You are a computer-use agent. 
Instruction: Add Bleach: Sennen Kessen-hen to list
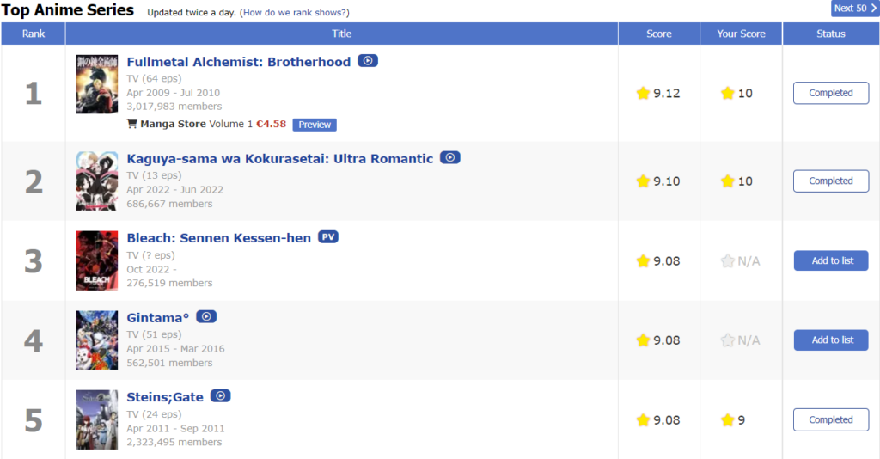[831, 260]
